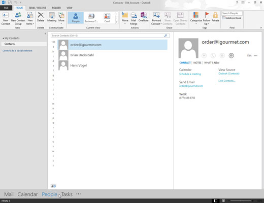The width and height of the screenshot is (264, 203).
Task: Open the More communicate options dropdown
Action: (x=61, y=18)
